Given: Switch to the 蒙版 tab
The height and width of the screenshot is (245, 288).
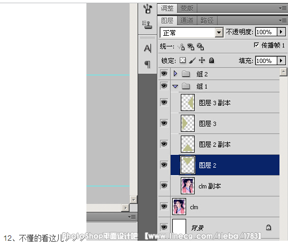Looking at the screenshot, I should pyautogui.click(x=187, y=9).
